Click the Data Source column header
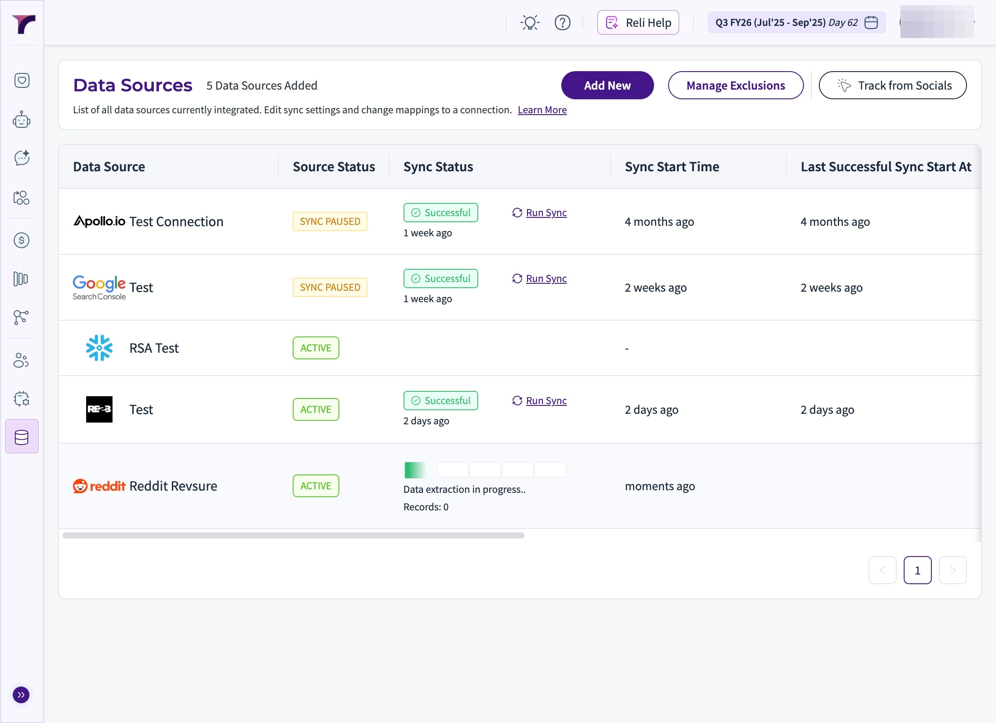 click(x=109, y=167)
